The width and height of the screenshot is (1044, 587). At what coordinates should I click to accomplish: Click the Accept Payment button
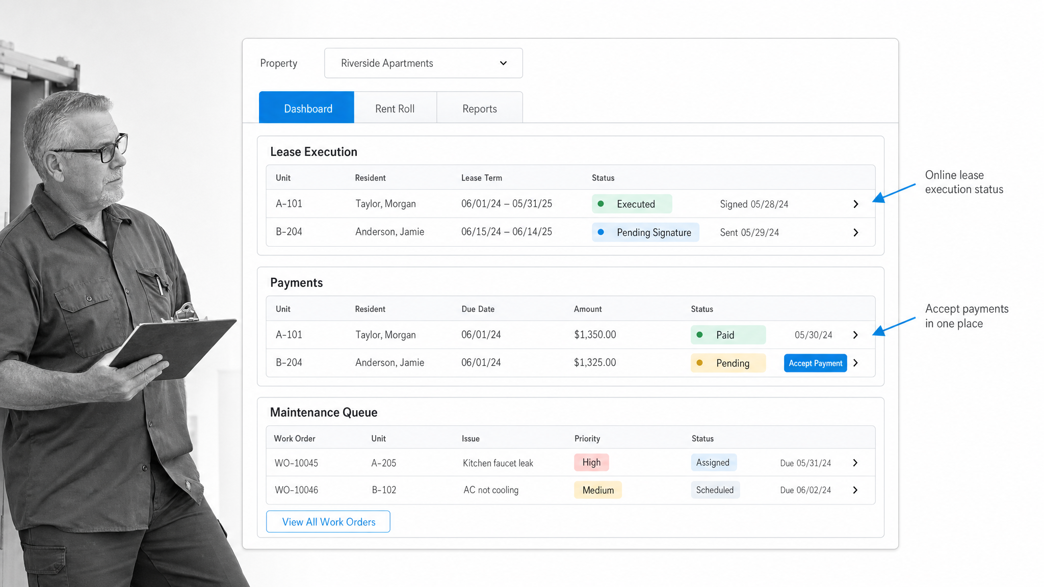click(815, 363)
